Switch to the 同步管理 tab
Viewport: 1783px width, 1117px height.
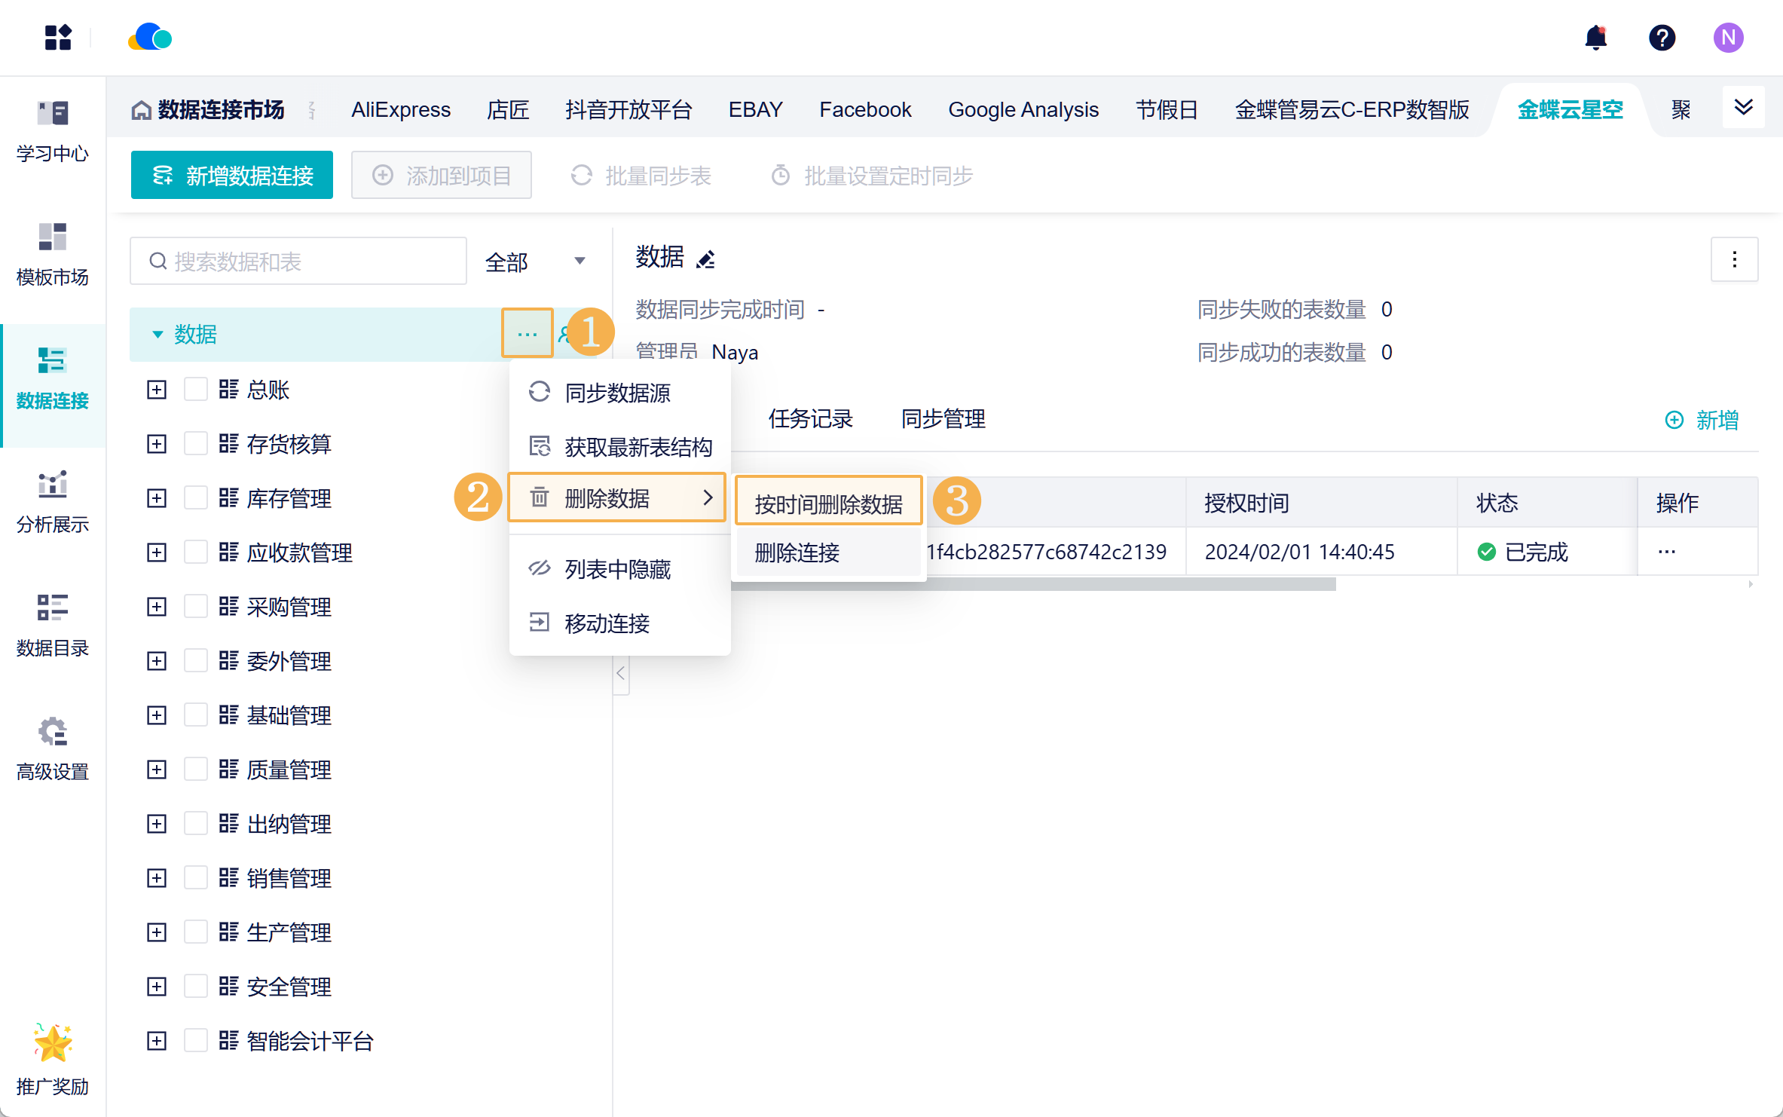click(943, 418)
